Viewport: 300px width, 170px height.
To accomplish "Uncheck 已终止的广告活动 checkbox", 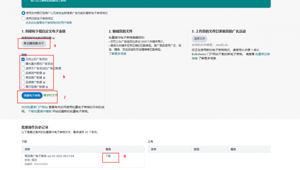I will 23,59.
